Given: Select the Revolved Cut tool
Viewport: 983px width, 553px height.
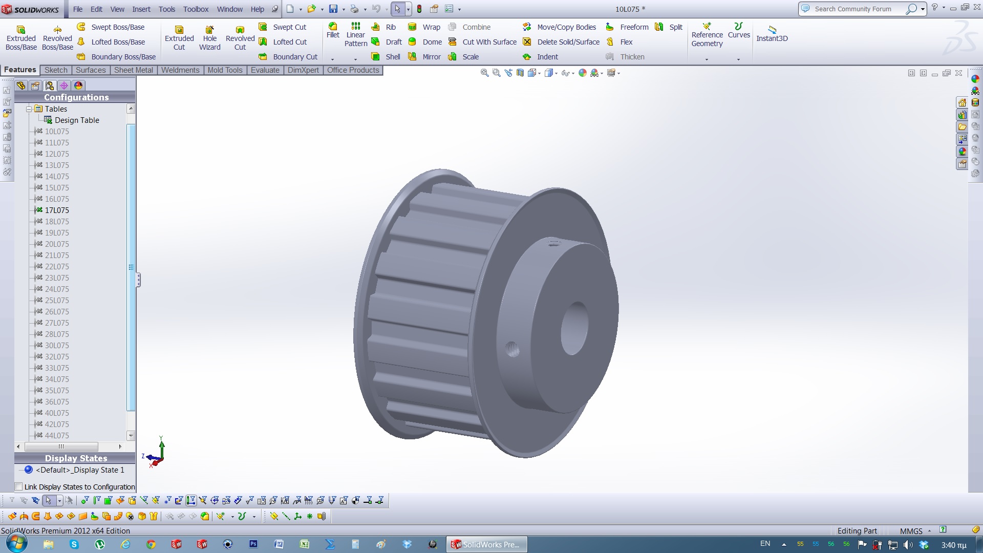Looking at the screenshot, I should coord(240,38).
